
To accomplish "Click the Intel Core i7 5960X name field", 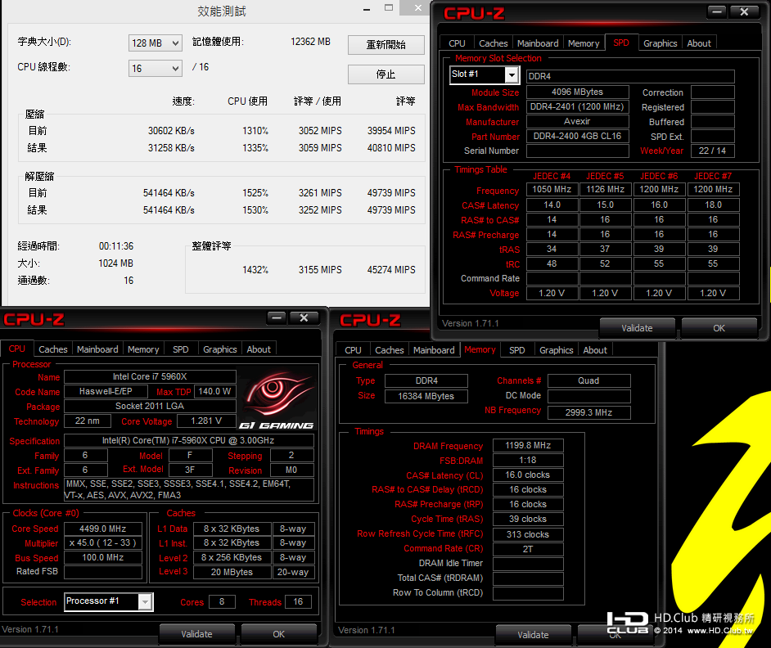I will click(150, 376).
